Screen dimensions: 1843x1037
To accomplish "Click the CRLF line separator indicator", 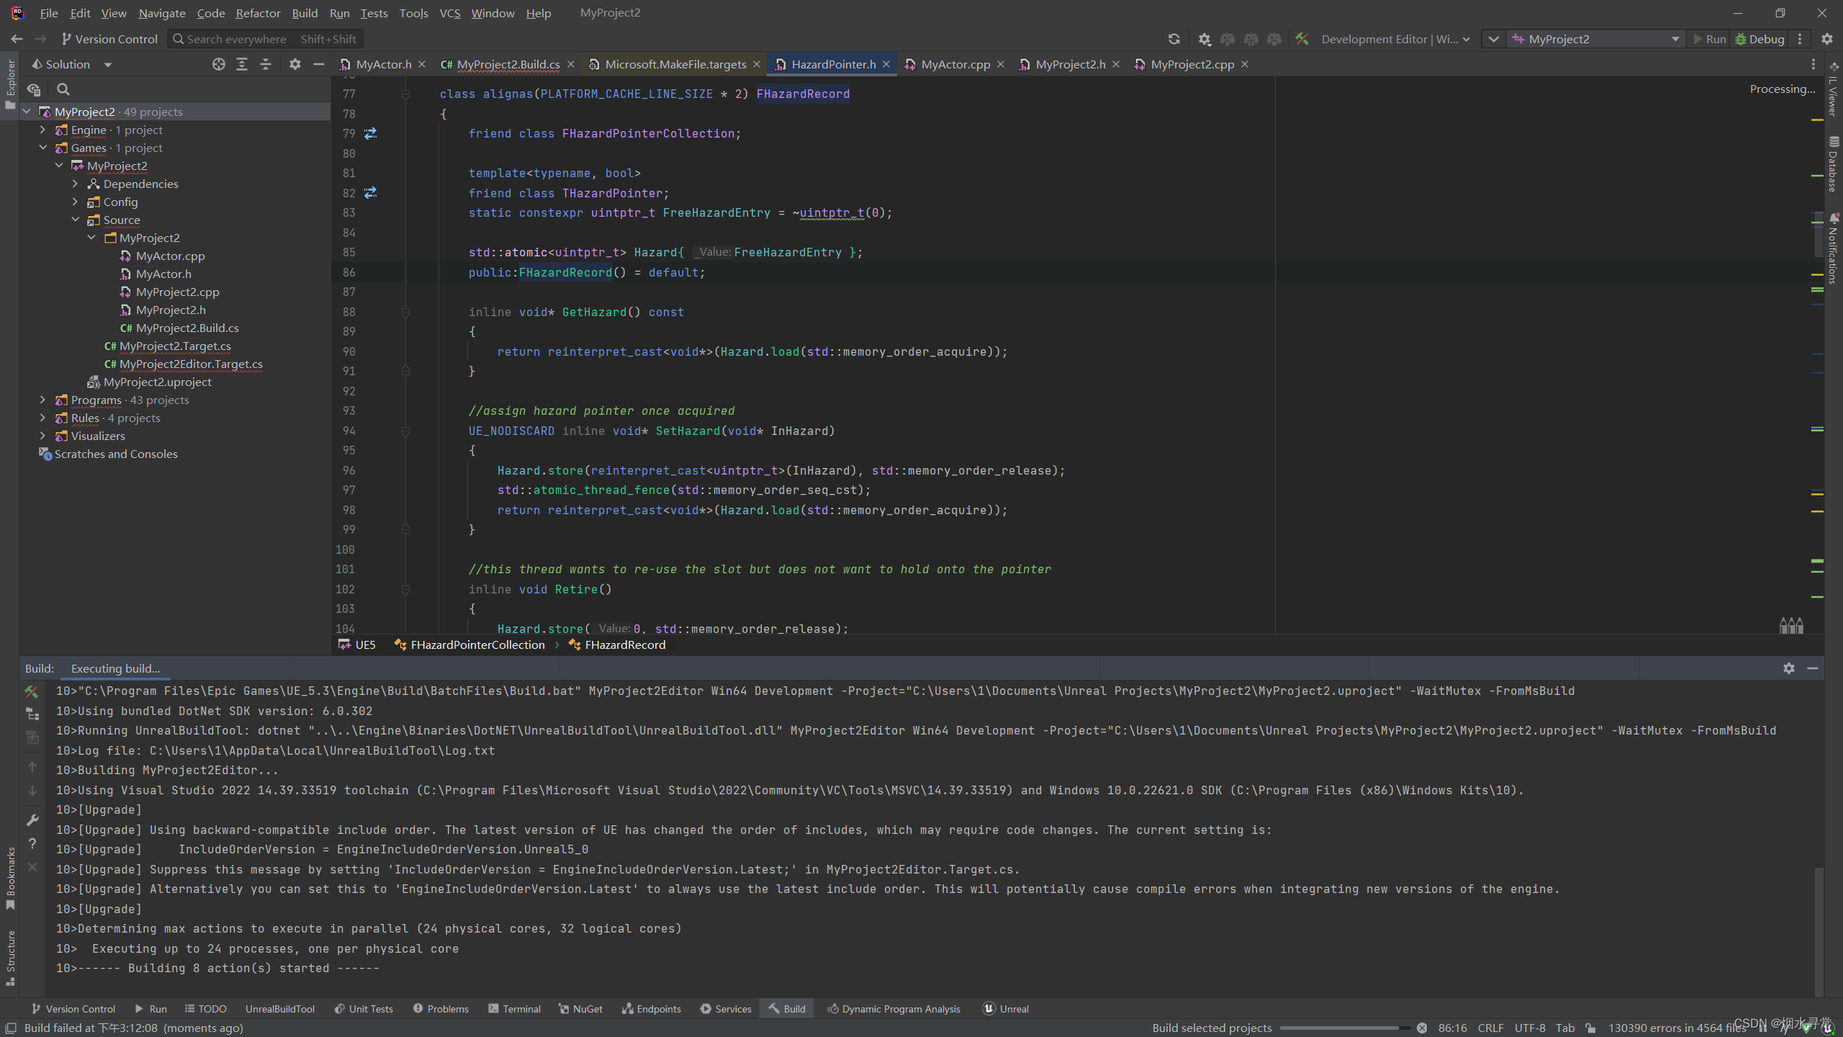I will click(1490, 1028).
